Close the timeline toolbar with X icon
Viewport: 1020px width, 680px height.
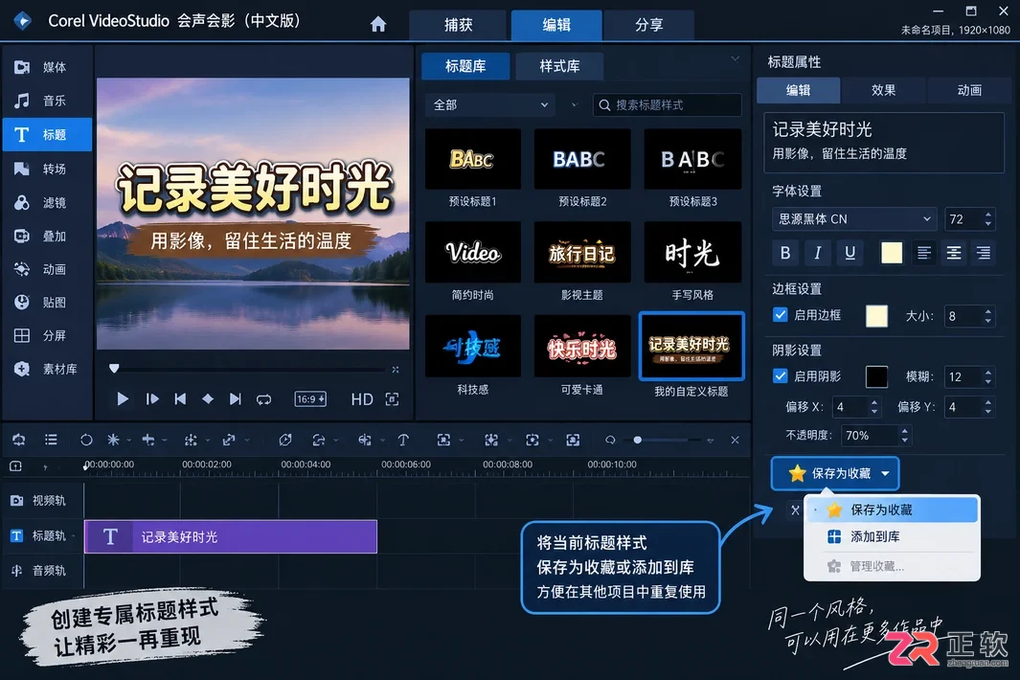(x=736, y=441)
